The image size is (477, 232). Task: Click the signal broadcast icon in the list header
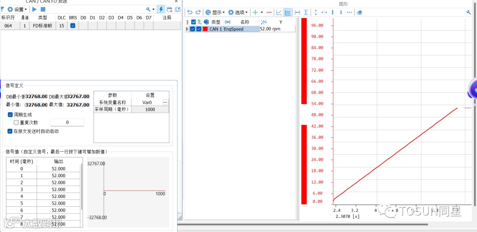point(227,22)
